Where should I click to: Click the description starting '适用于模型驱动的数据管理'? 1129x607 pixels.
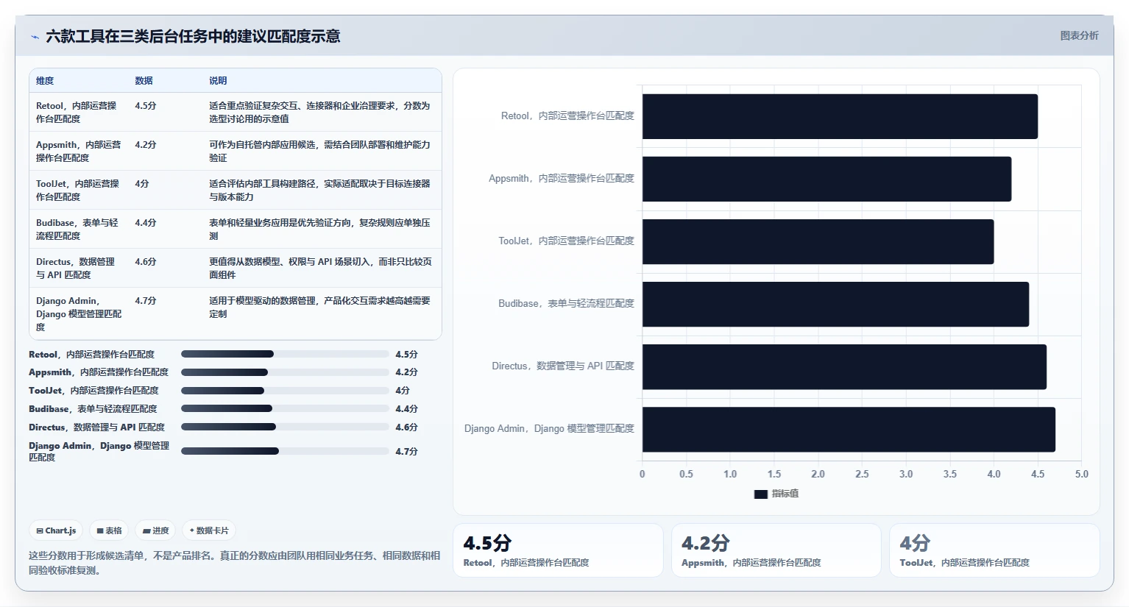(x=319, y=307)
